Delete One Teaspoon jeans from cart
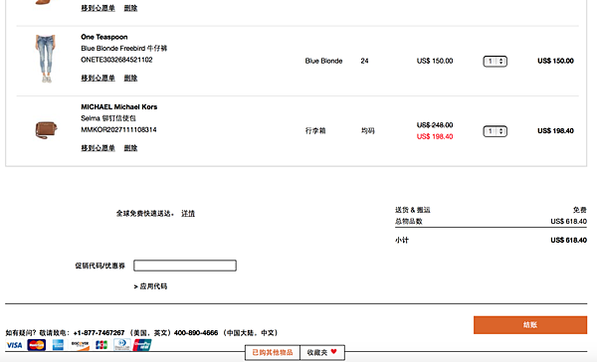 coord(130,78)
